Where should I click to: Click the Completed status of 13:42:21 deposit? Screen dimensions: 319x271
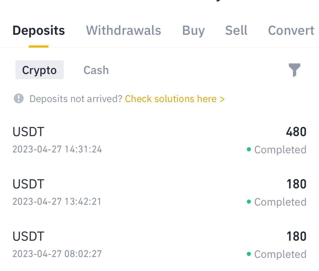tap(280, 202)
